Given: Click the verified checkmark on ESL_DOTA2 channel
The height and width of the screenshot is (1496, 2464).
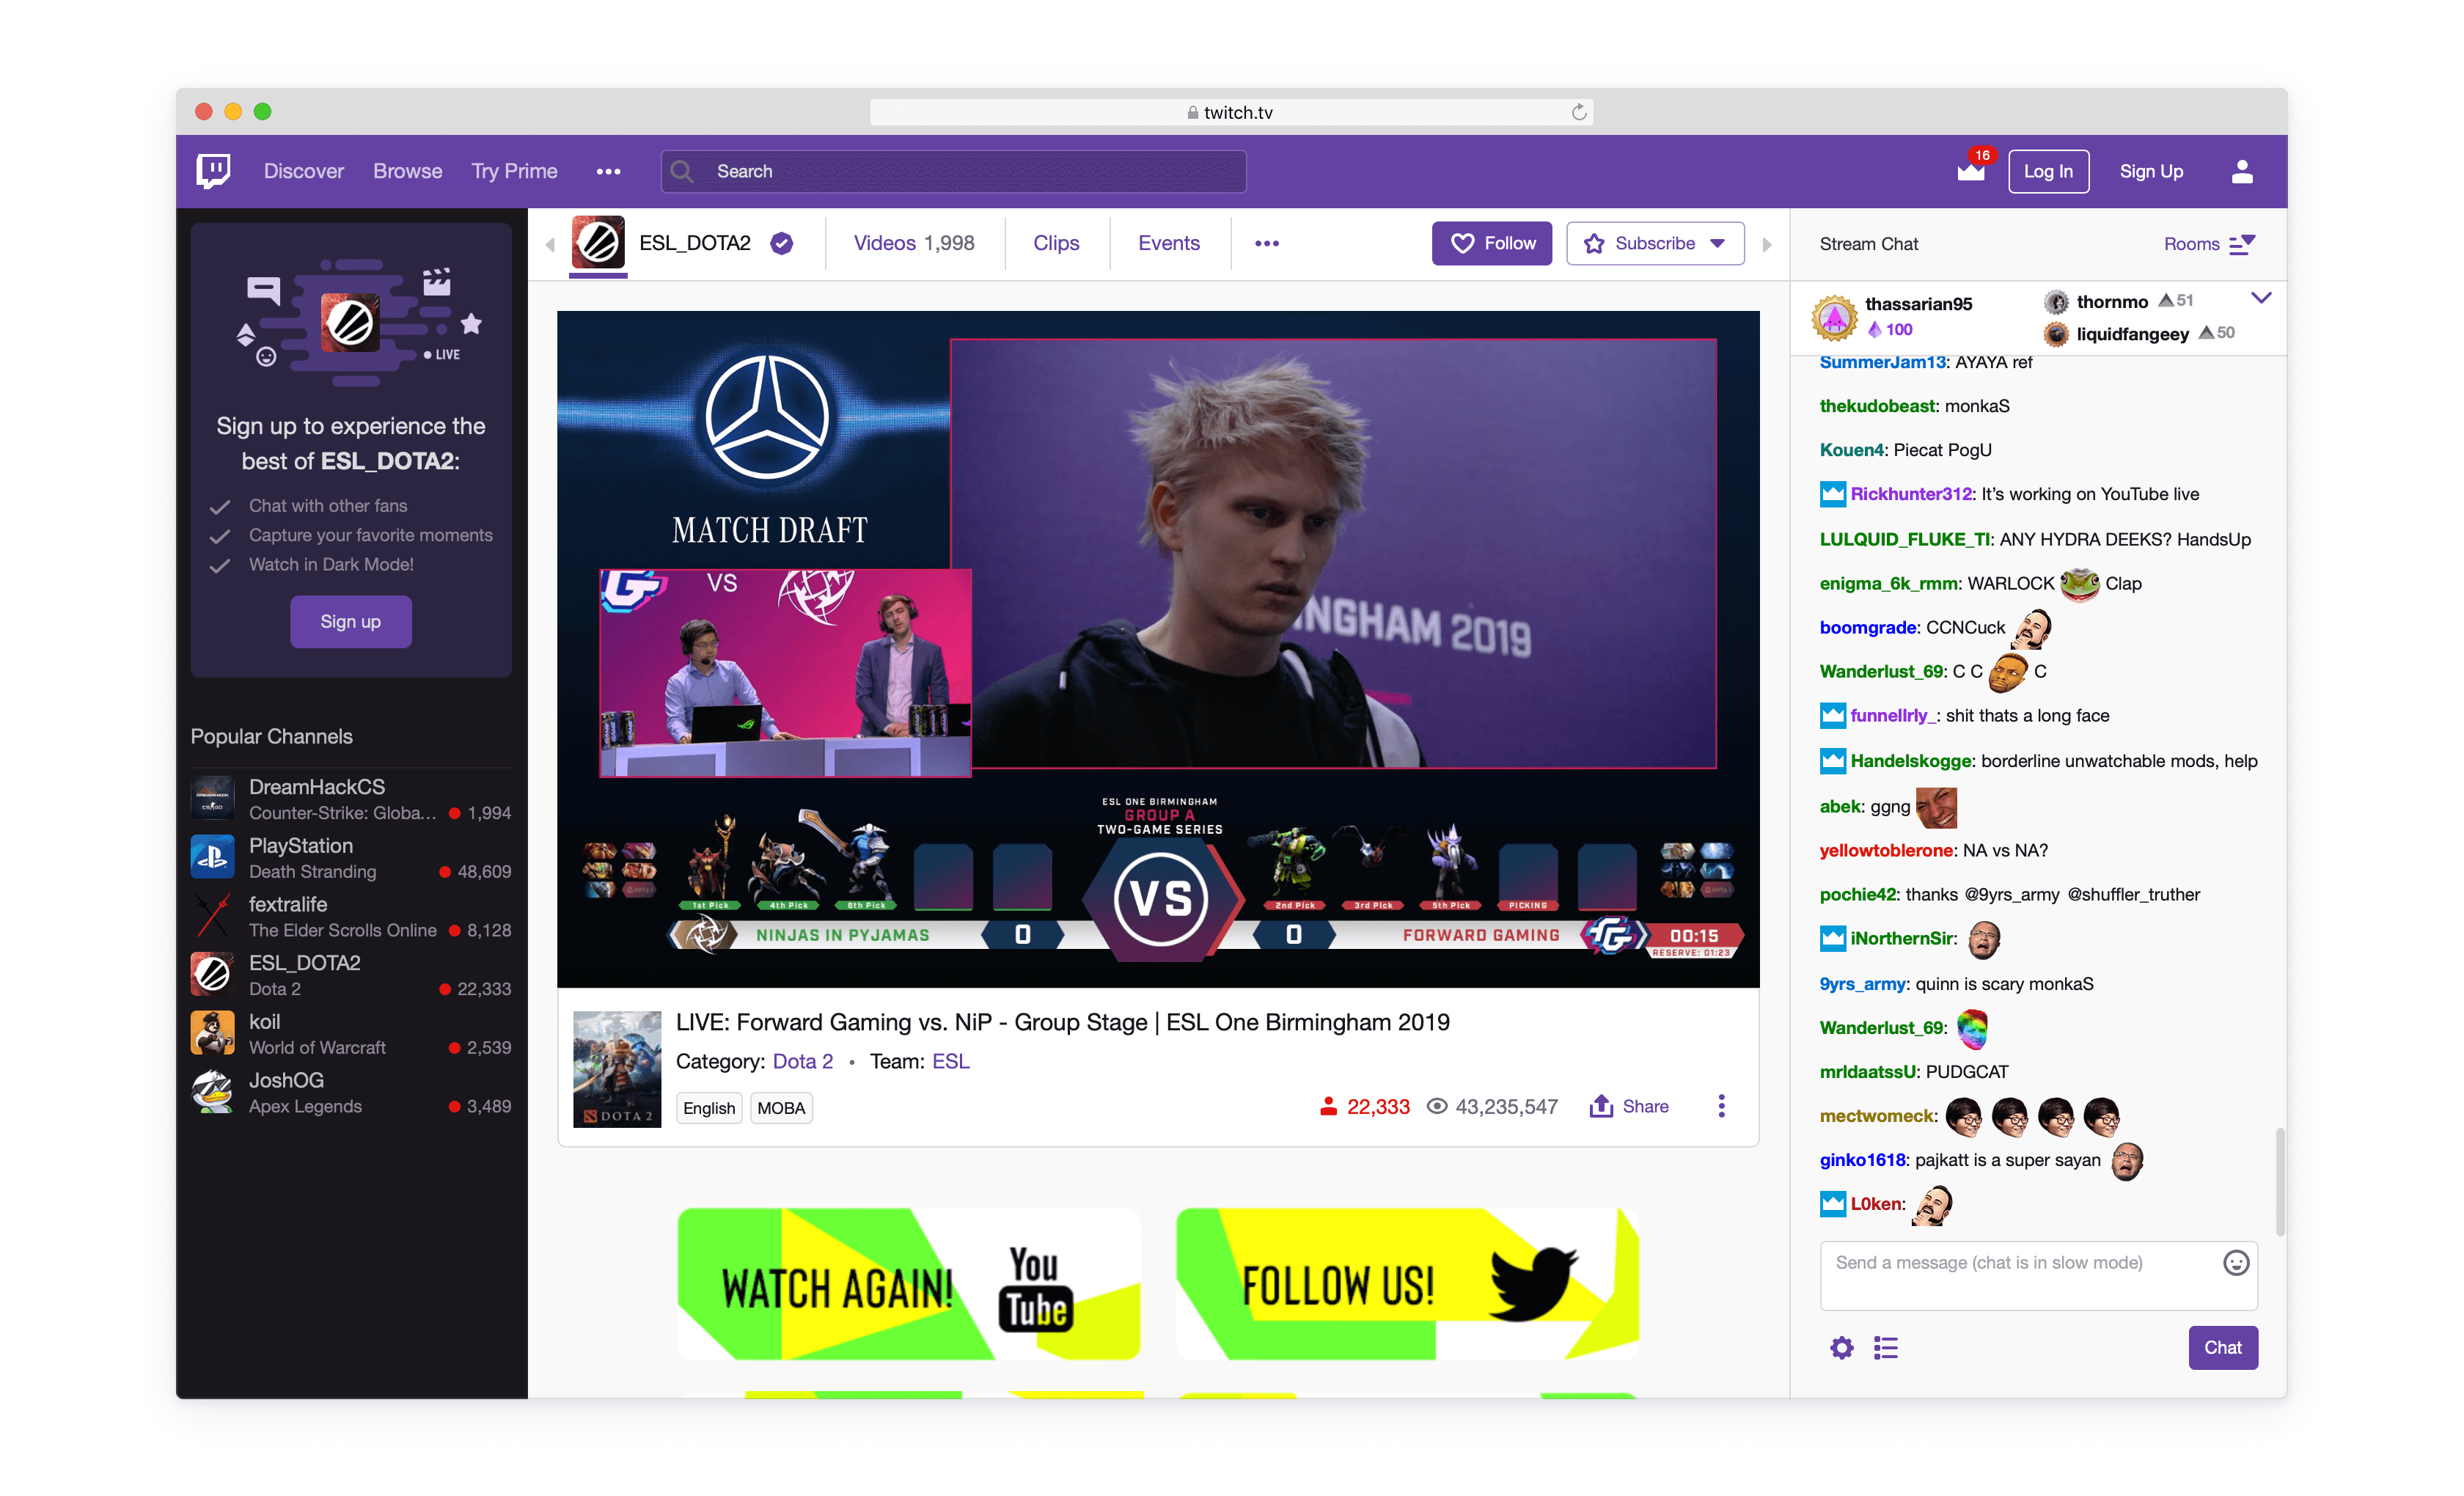Looking at the screenshot, I should (785, 243).
